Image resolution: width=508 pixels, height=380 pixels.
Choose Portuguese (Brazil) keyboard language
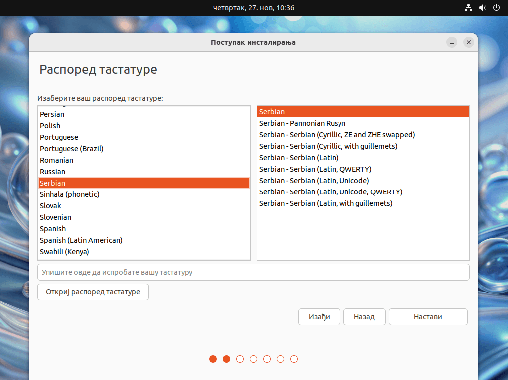click(144, 149)
